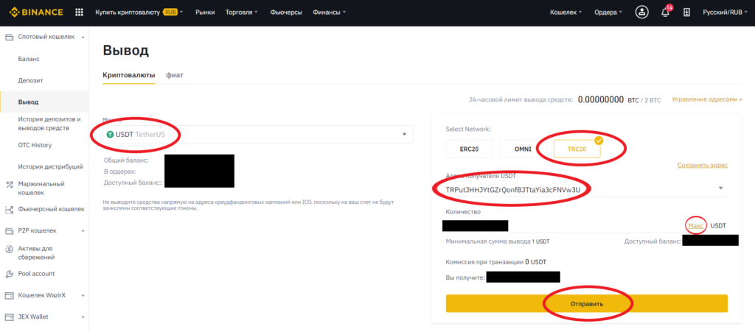Open the USDT coin selector dropdown arrow
This screenshot has width=755, height=332.
pos(405,135)
